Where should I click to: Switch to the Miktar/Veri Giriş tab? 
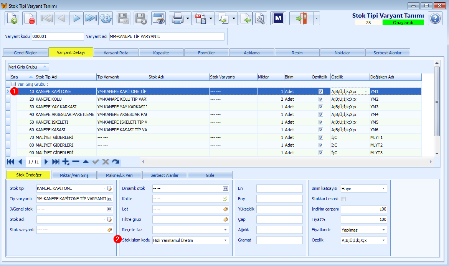click(x=74, y=175)
